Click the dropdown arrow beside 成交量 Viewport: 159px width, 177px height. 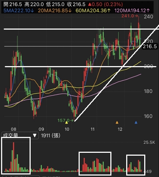pyautogui.click(x=35, y=135)
